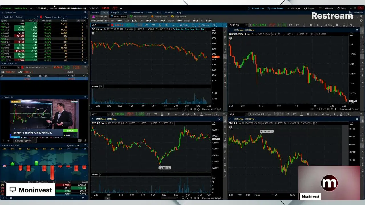Open Pairs Trader view
Screen dimensions: 365x205
tap(179, 17)
